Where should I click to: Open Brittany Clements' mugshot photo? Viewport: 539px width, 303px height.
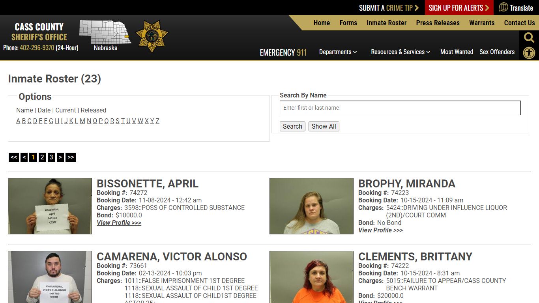(x=311, y=277)
